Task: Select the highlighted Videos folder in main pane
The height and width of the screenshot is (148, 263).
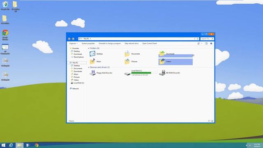Action: tap(175, 62)
